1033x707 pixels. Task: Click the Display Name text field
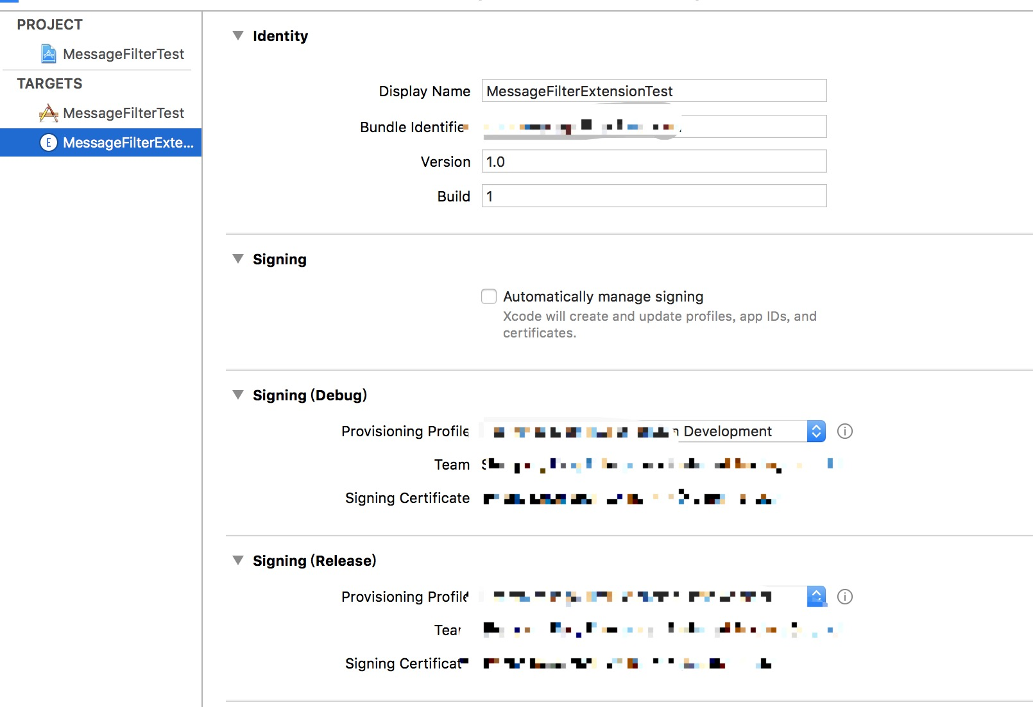pos(654,90)
